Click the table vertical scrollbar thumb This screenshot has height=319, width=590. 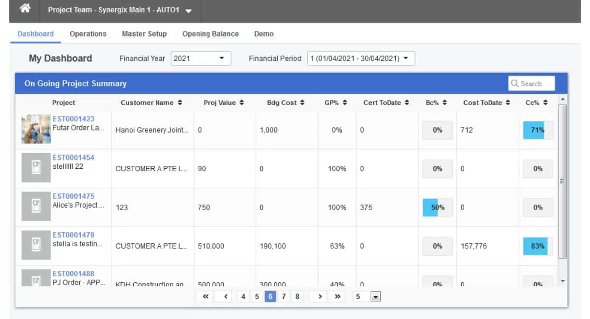pyautogui.click(x=562, y=181)
